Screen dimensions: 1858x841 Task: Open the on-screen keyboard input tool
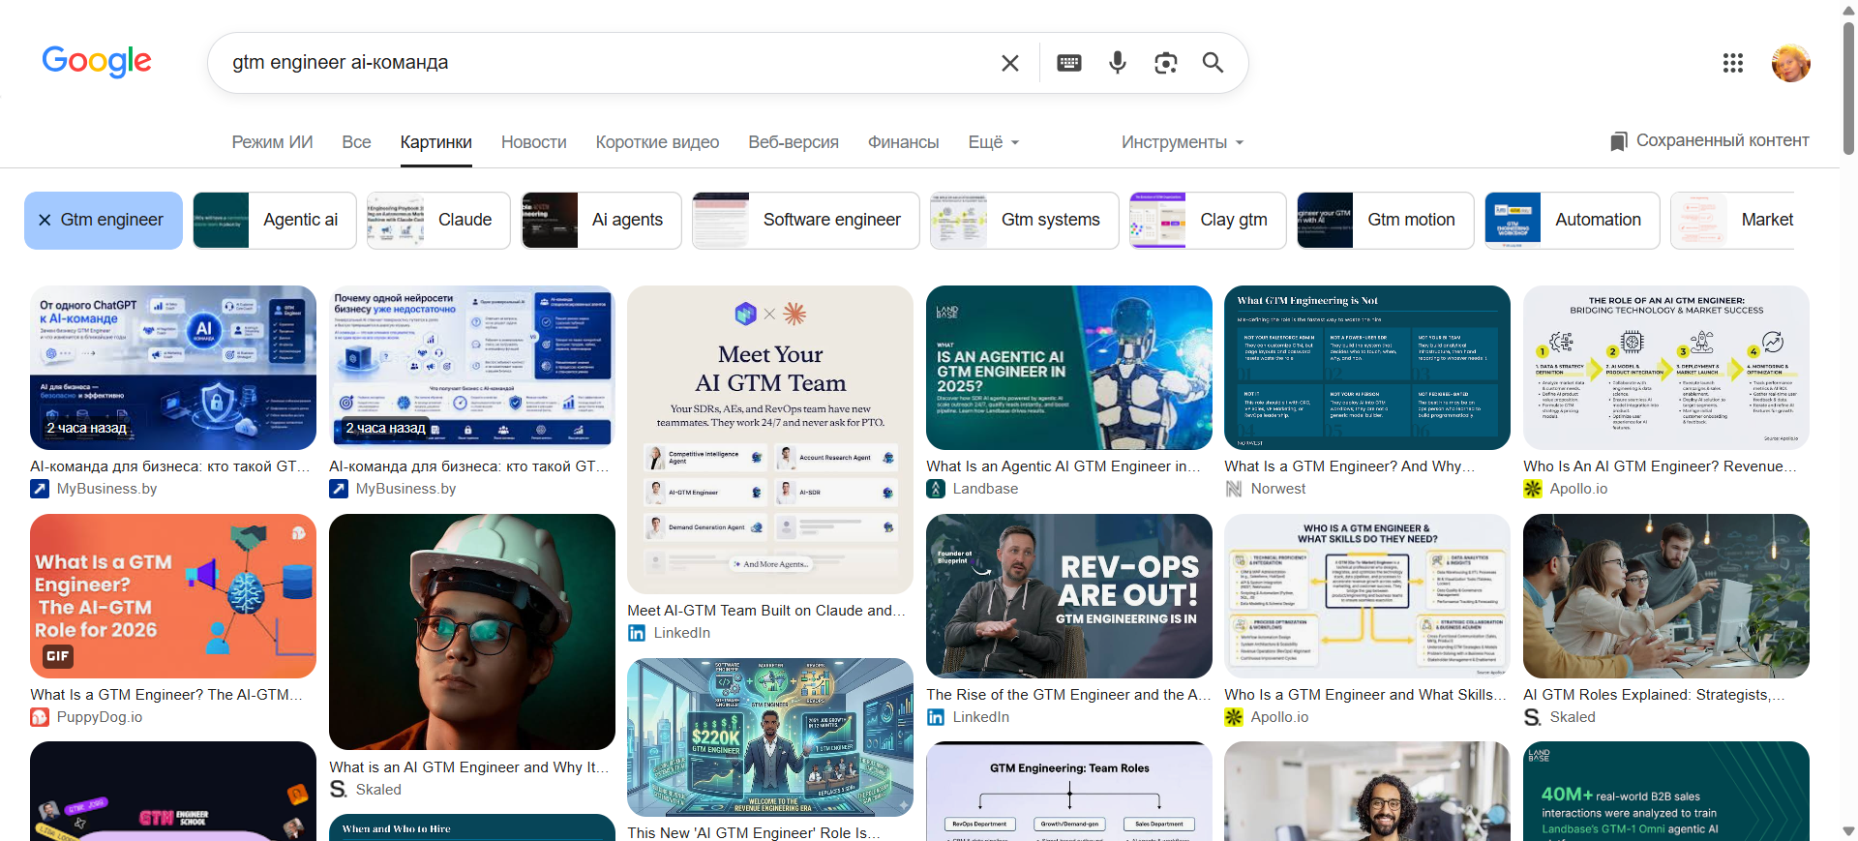coord(1069,63)
